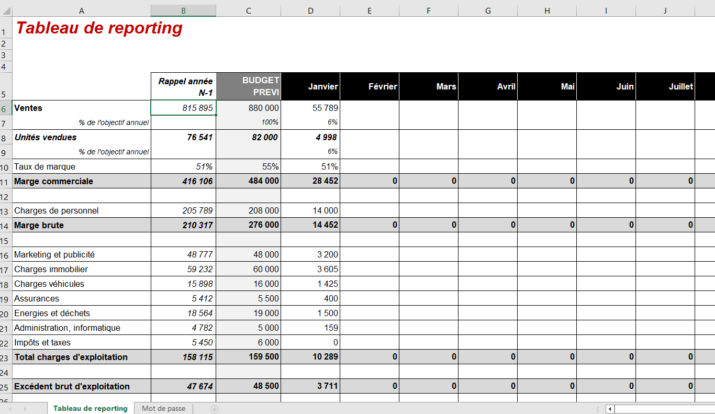Click the Janvier column heading cell
The width and height of the screenshot is (715, 414).
pos(310,86)
